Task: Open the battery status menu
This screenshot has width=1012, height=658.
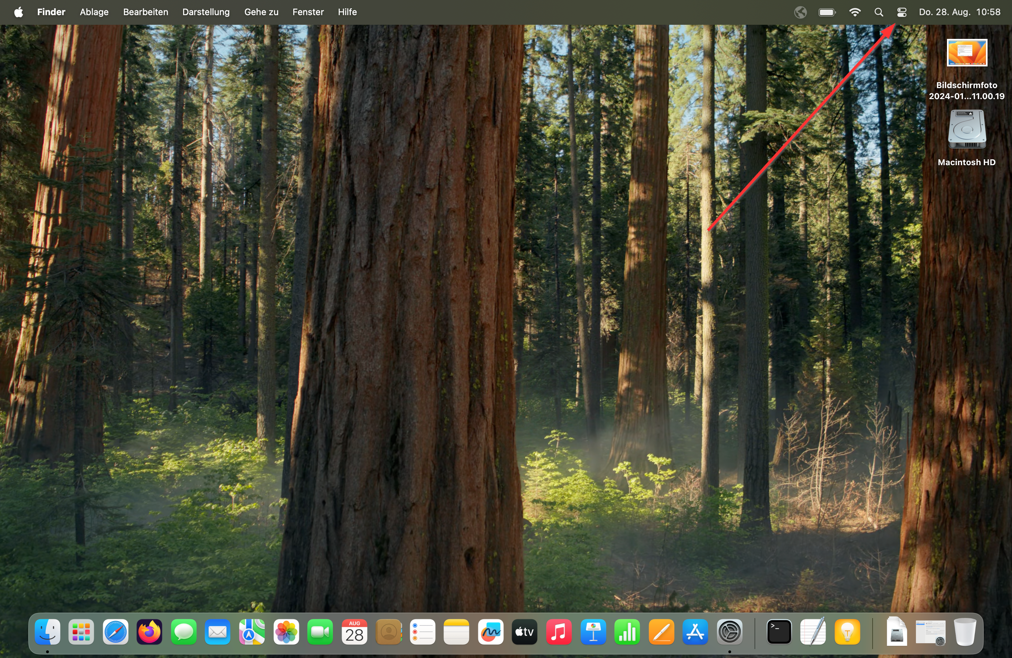Action: point(826,12)
